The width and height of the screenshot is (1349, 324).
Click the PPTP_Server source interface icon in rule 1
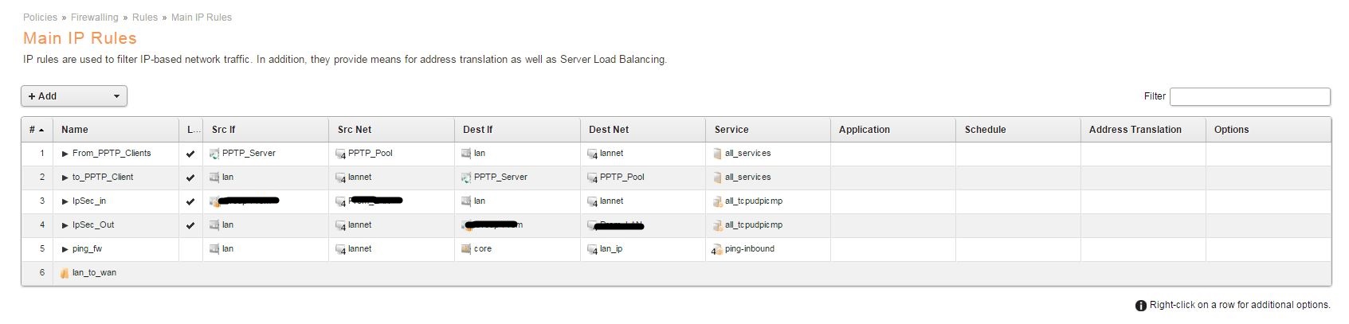tap(214, 154)
